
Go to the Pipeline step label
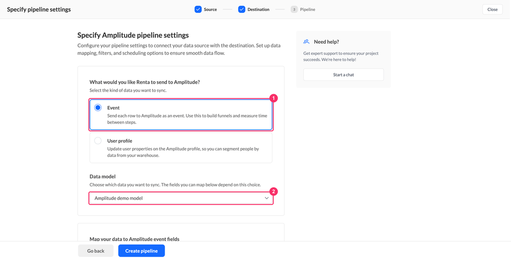[308, 9]
